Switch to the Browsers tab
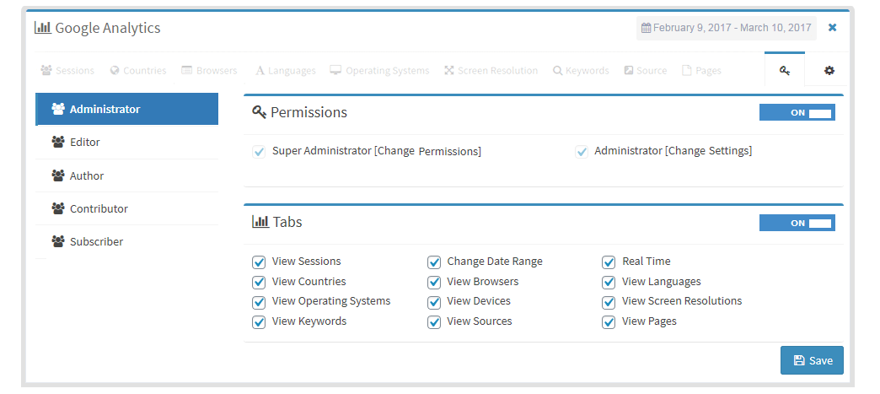The image size is (880, 394). point(209,70)
